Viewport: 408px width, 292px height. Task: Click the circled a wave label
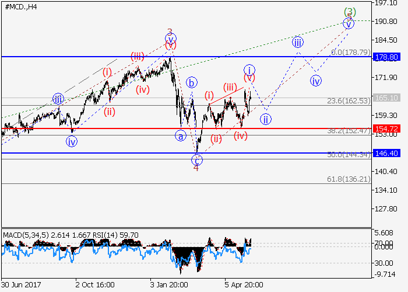tap(181, 135)
